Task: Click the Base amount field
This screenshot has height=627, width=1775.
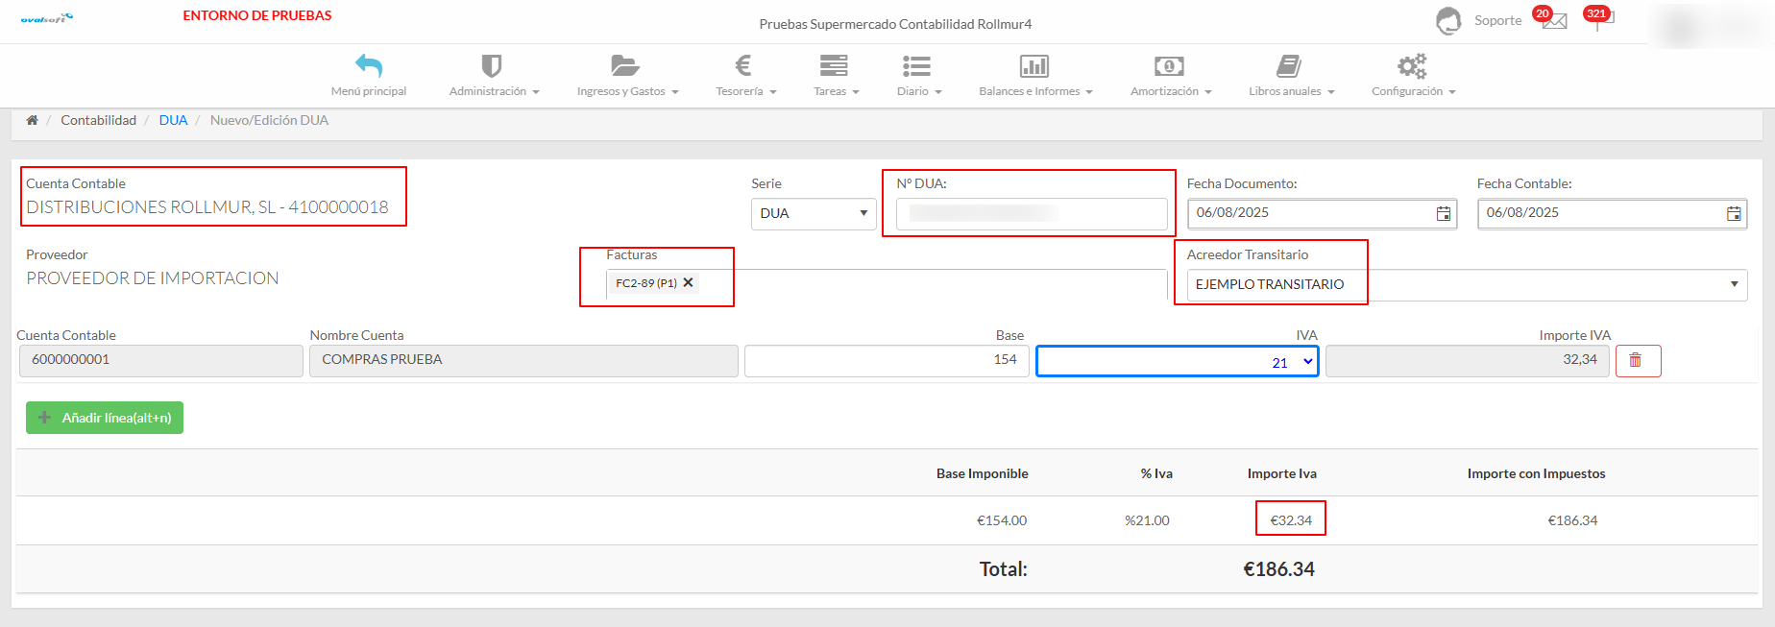Action: (x=886, y=360)
